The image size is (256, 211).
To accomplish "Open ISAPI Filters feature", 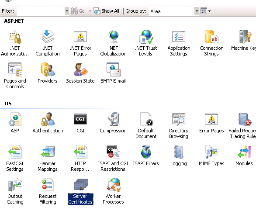I will click(x=146, y=156).
